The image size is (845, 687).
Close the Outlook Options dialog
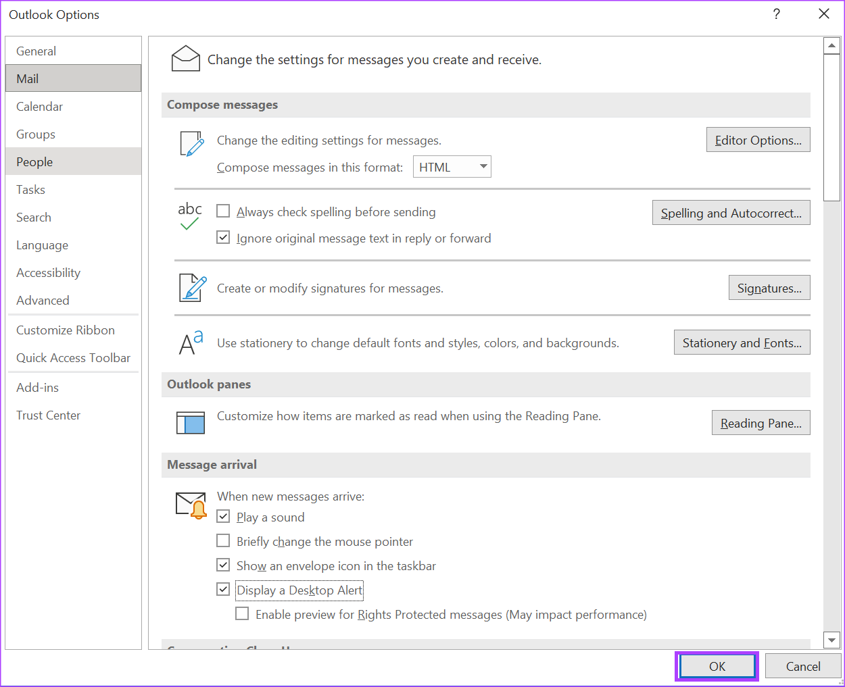(x=823, y=14)
